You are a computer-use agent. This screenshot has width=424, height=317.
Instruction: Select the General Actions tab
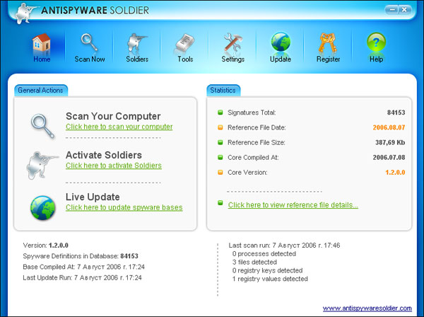point(41,90)
